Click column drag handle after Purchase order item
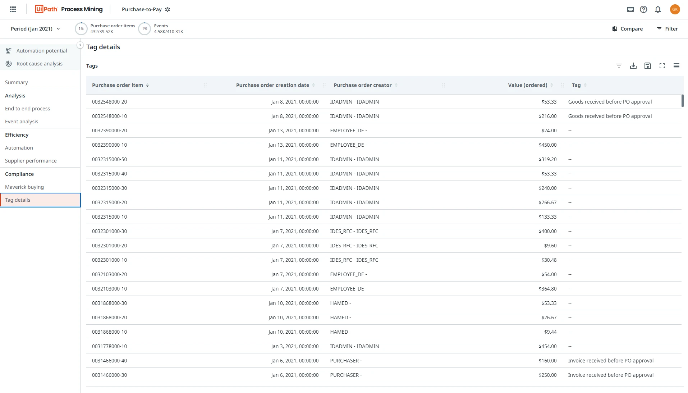 point(205,85)
